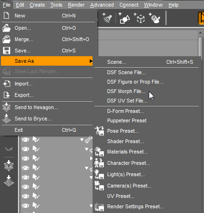Expand the Save As submenu arrow
Screen dimensions: 204x213
pyautogui.click(x=91, y=61)
